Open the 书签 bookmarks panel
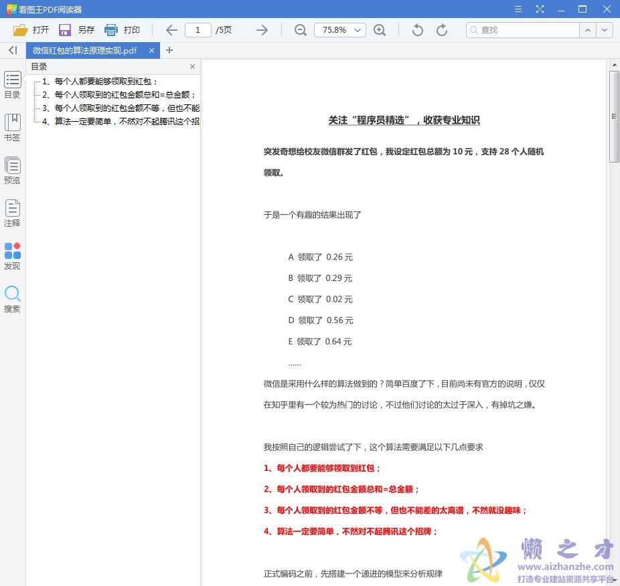Viewport: 620px width, 586px height. point(12,128)
